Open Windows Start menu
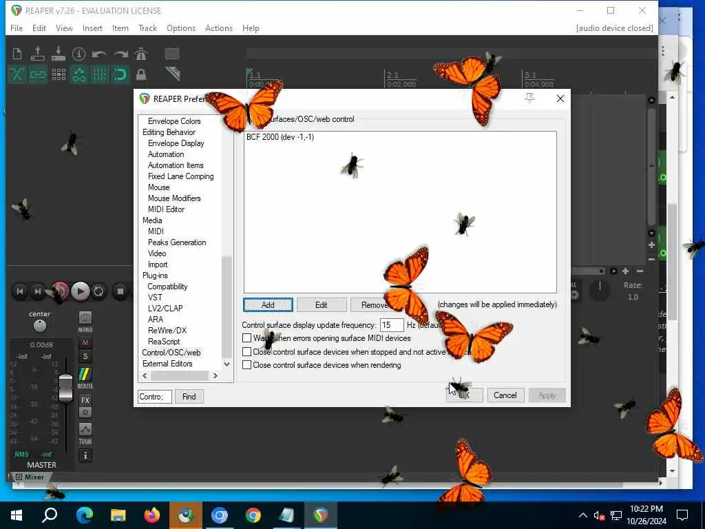This screenshot has height=529, width=705. point(17,515)
